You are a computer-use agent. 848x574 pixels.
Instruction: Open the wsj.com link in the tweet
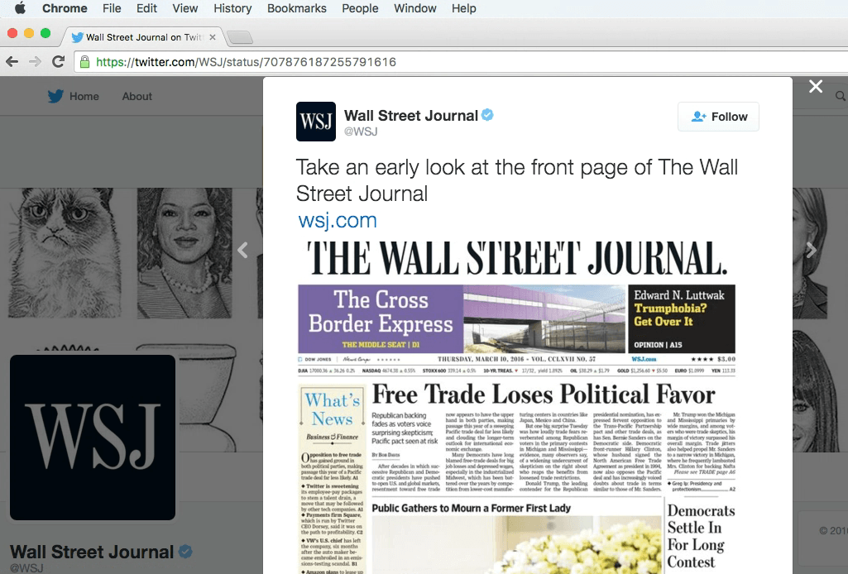click(338, 220)
